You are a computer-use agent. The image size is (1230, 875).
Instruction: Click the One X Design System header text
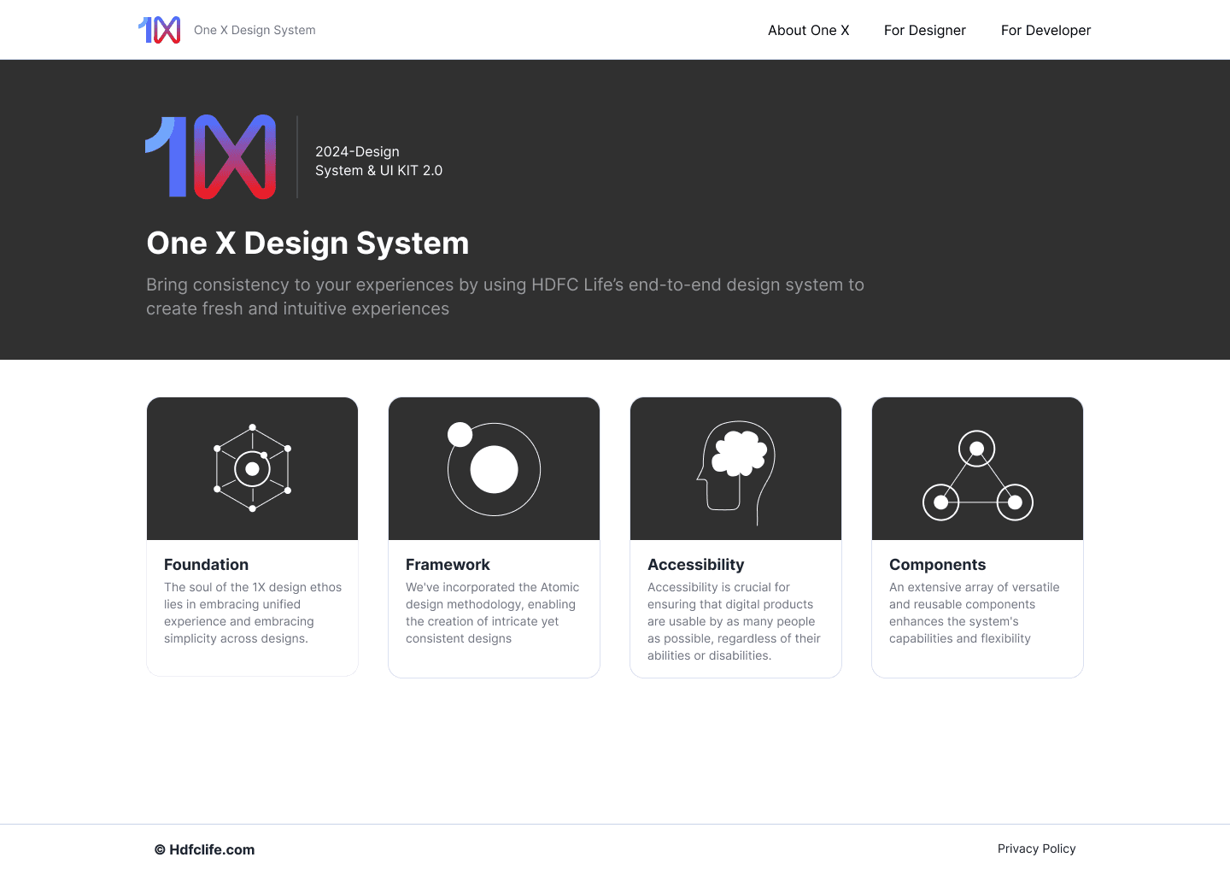click(255, 30)
